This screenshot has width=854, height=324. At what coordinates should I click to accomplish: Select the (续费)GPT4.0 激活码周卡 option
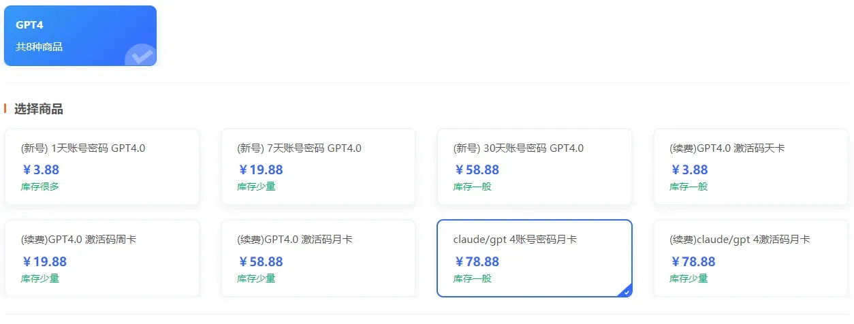tap(102, 258)
